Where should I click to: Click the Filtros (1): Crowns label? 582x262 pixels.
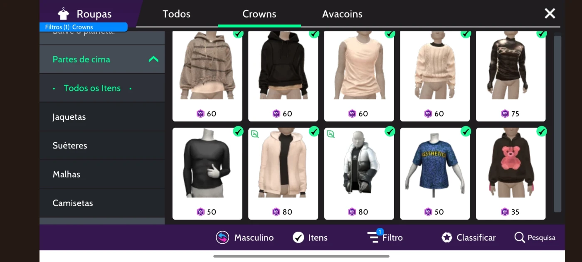click(x=83, y=27)
